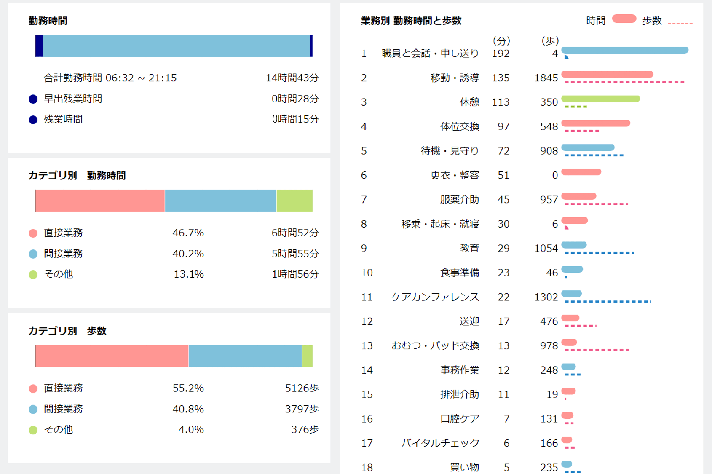Select the 合計勤務時間 06:32 ~ 21:15 text
The height and width of the screenshot is (474, 712).
110,78
